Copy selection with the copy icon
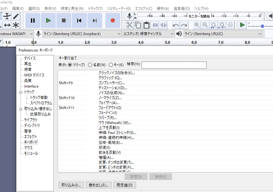The image size is (273, 192). 138,25
